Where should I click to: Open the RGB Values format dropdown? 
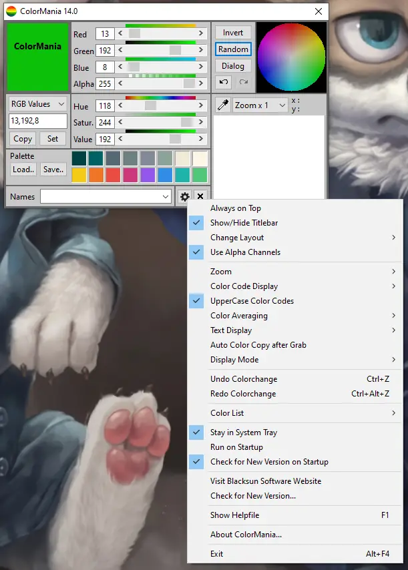[38, 104]
